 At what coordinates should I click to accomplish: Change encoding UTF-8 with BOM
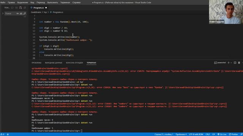click(196, 134)
